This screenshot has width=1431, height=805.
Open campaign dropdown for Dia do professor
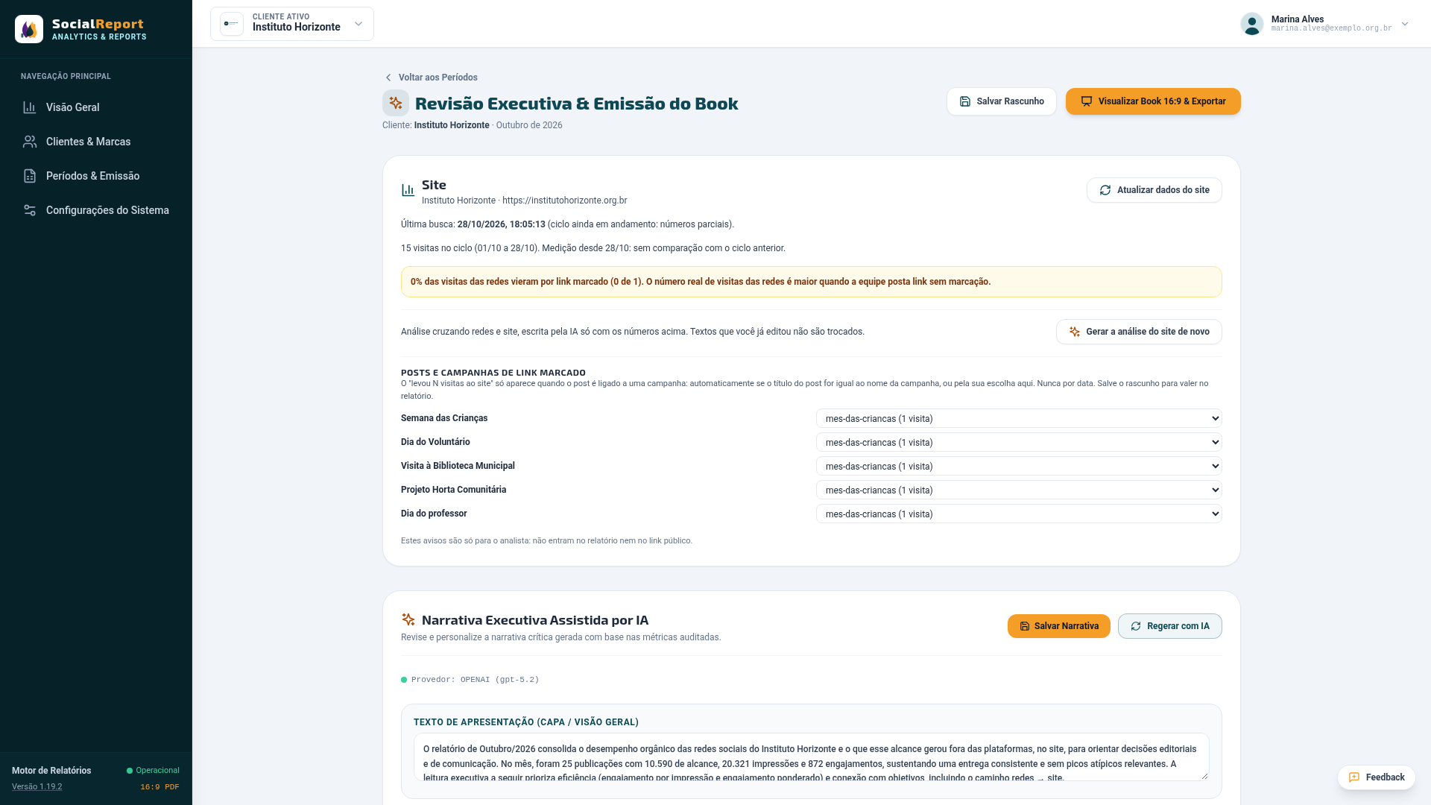[1019, 514]
